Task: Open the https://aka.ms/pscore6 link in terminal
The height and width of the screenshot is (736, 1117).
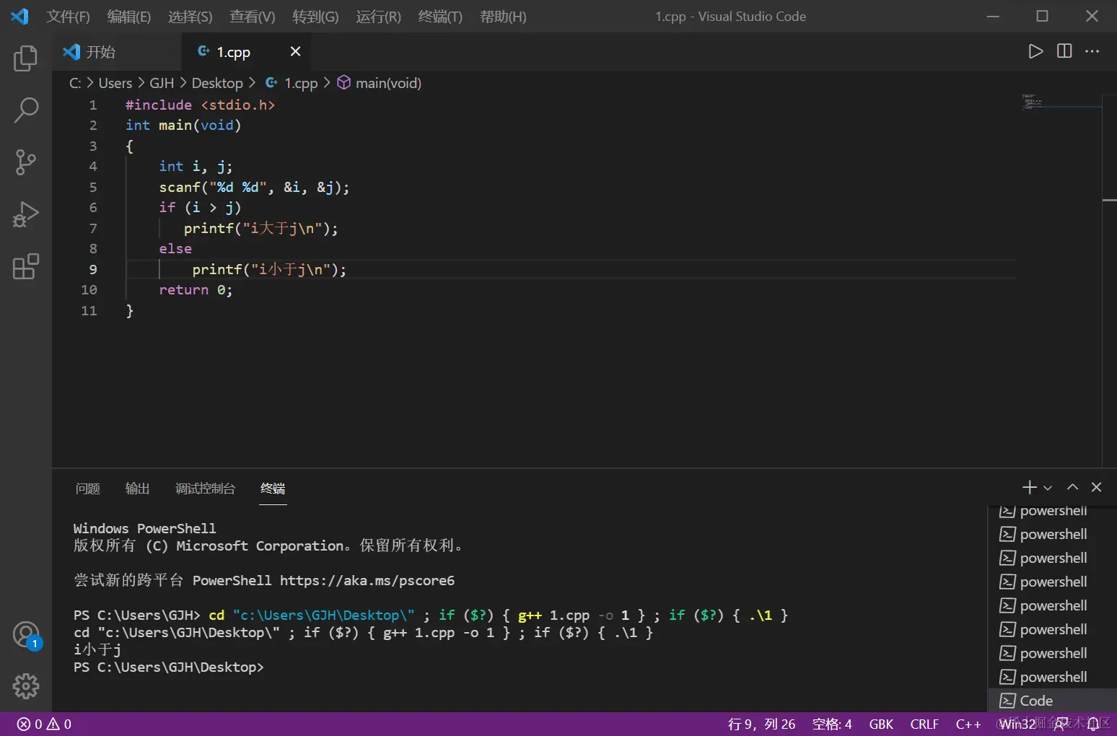Action: point(367,580)
